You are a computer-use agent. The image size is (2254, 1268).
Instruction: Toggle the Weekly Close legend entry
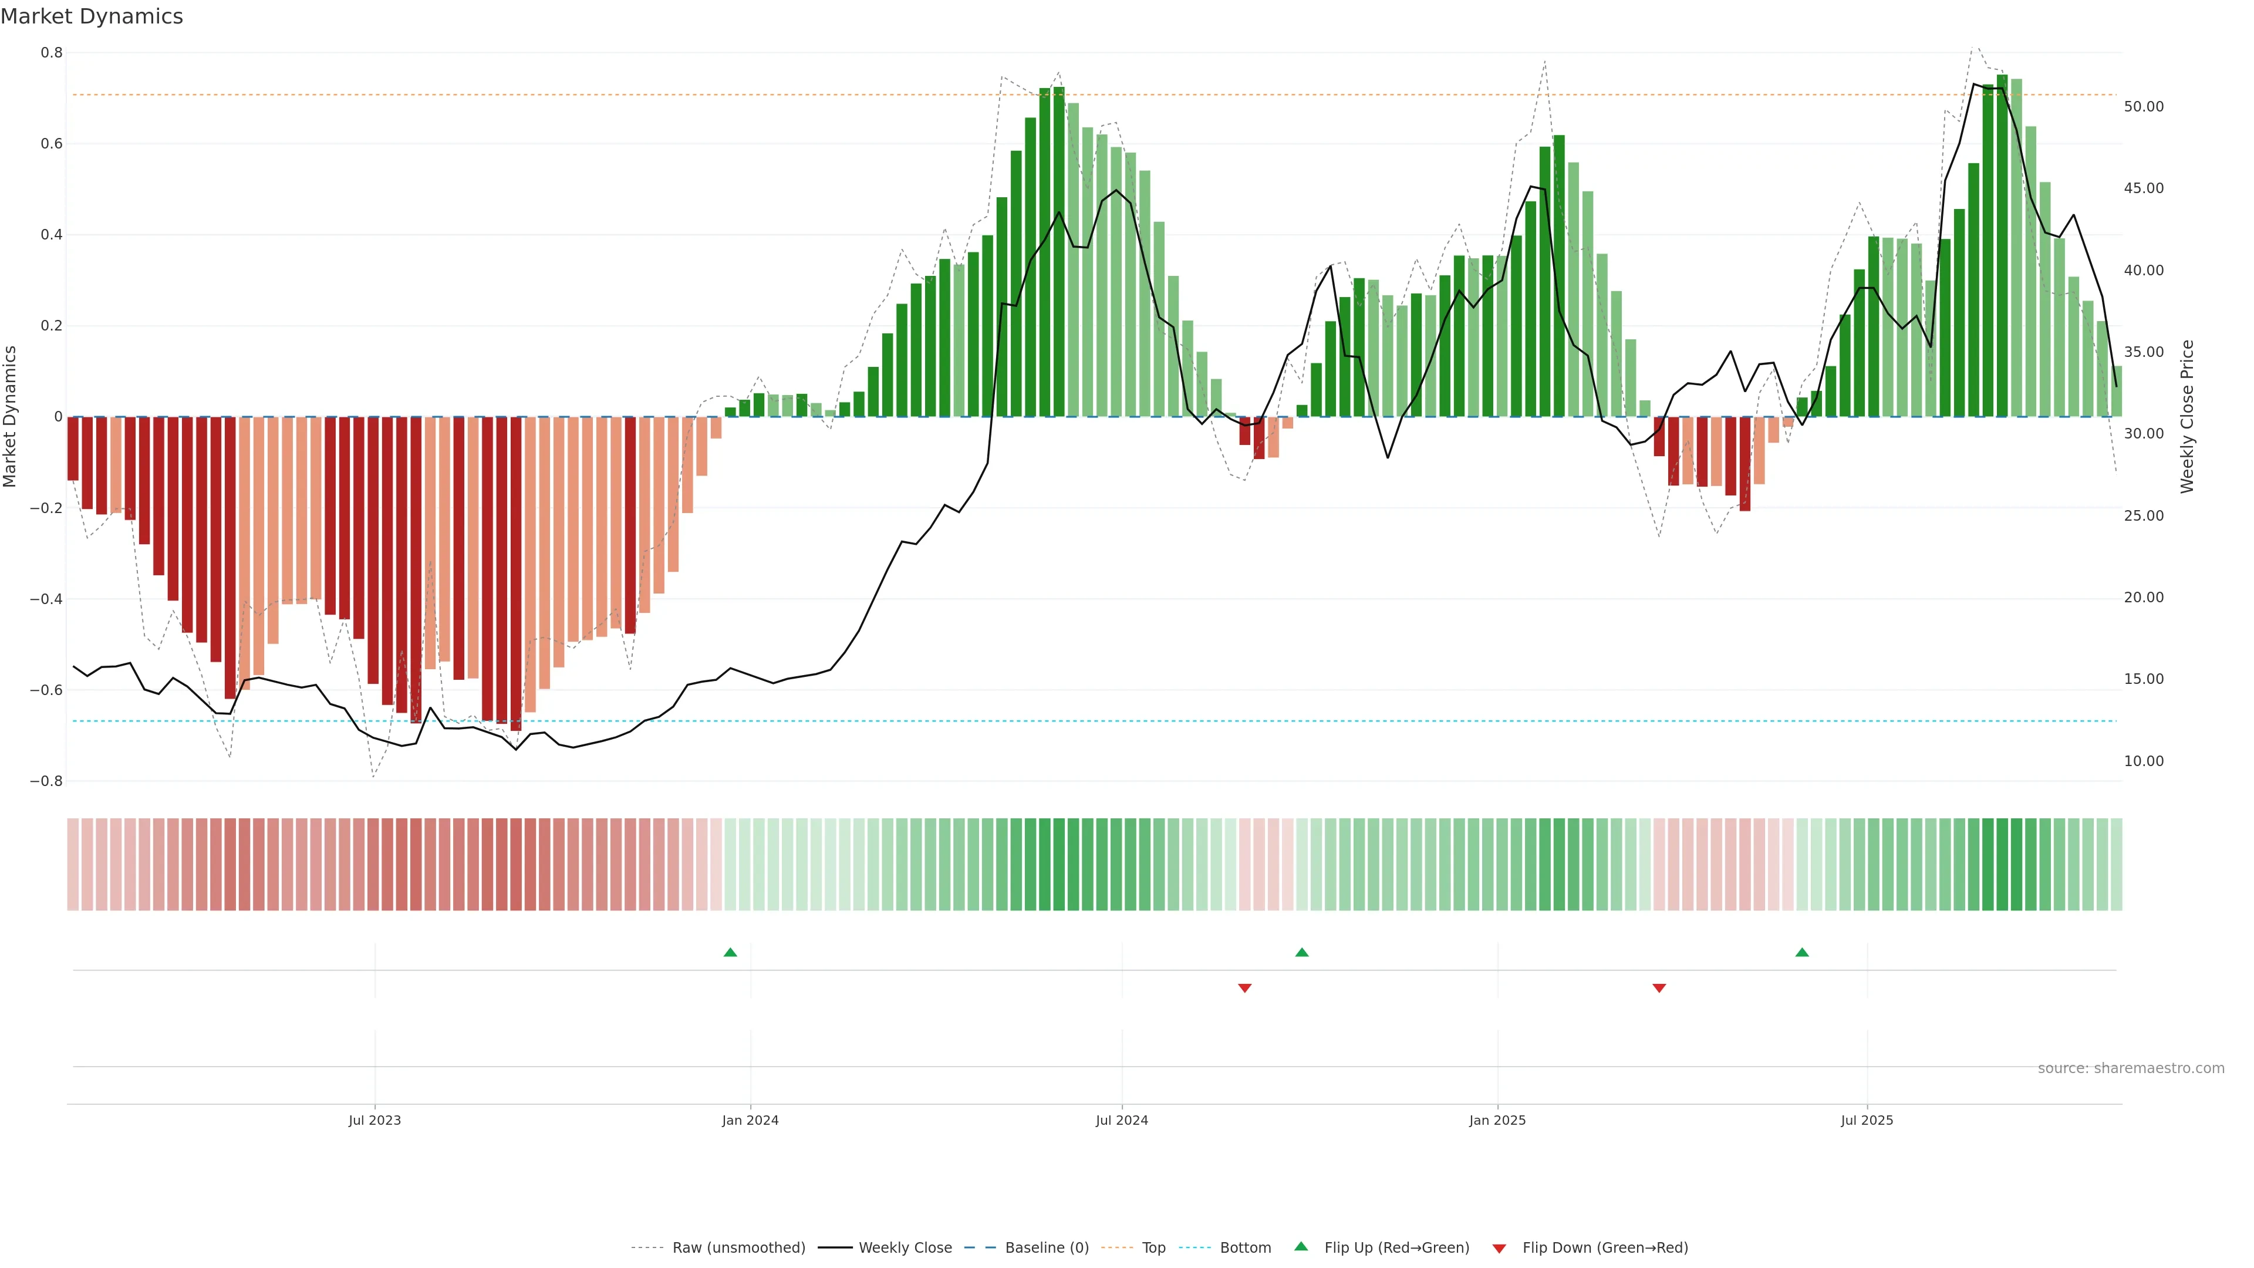(905, 1248)
